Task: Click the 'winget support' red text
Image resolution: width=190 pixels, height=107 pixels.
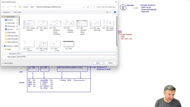Action: click(x=126, y=34)
